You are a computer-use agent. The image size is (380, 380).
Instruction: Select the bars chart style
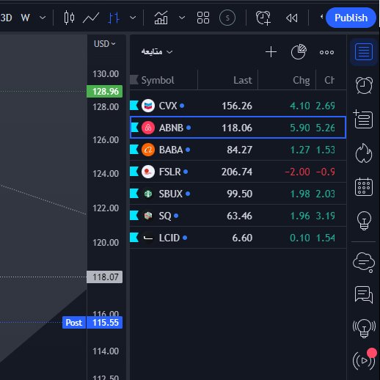(114, 18)
